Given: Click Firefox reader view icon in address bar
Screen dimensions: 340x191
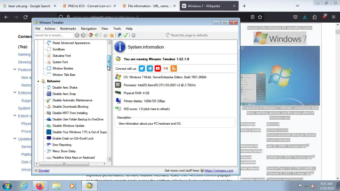Looking at the screenshot, I should [x=253, y=17].
